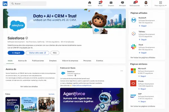Screen dimensions: 169x112
Task: Switch to the Eventos tab
Action: (100, 61)
